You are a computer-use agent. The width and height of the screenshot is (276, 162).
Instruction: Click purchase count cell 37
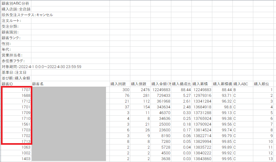click(x=120, y=107)
